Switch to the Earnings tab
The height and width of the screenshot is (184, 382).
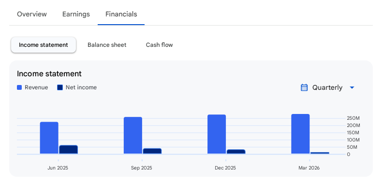click(76, 14)
